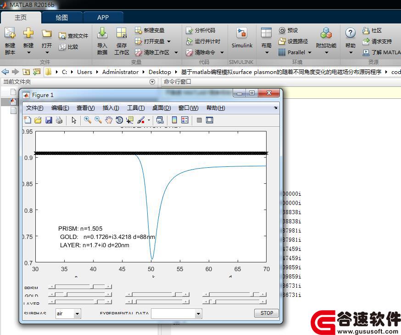Open the File (文件) menu in Figure 1
The height and width of the screenshot is (335, 401).
tap(34, 108)
